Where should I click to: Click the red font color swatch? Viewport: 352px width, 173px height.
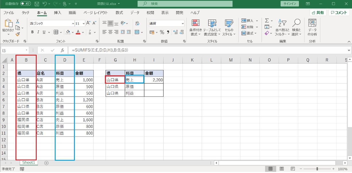coord(78,32)
